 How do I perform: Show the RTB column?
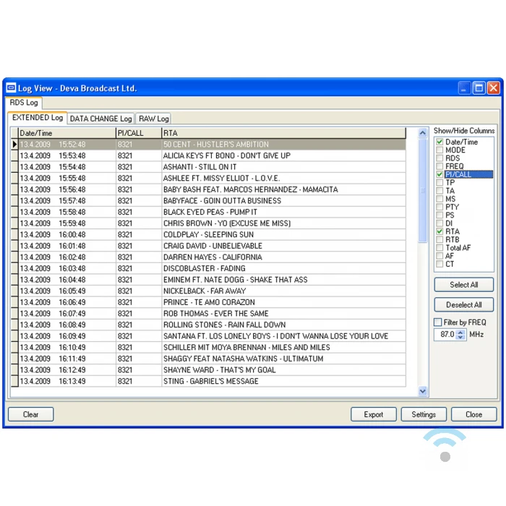(439, 239)
